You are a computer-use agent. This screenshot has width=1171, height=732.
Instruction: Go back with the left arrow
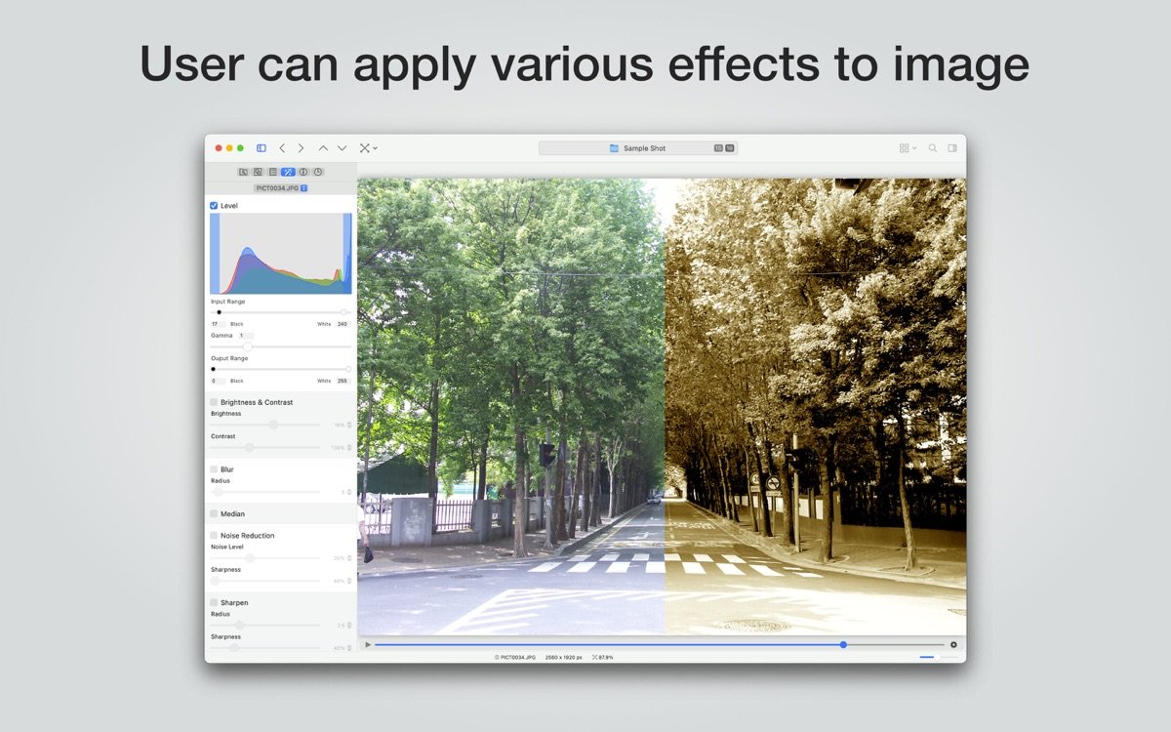tap(282, 148)
